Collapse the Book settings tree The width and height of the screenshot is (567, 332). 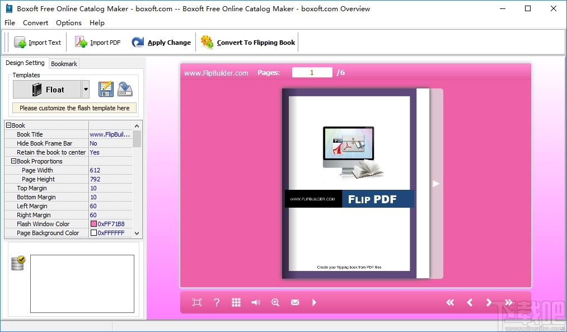(x=8, y=125)
